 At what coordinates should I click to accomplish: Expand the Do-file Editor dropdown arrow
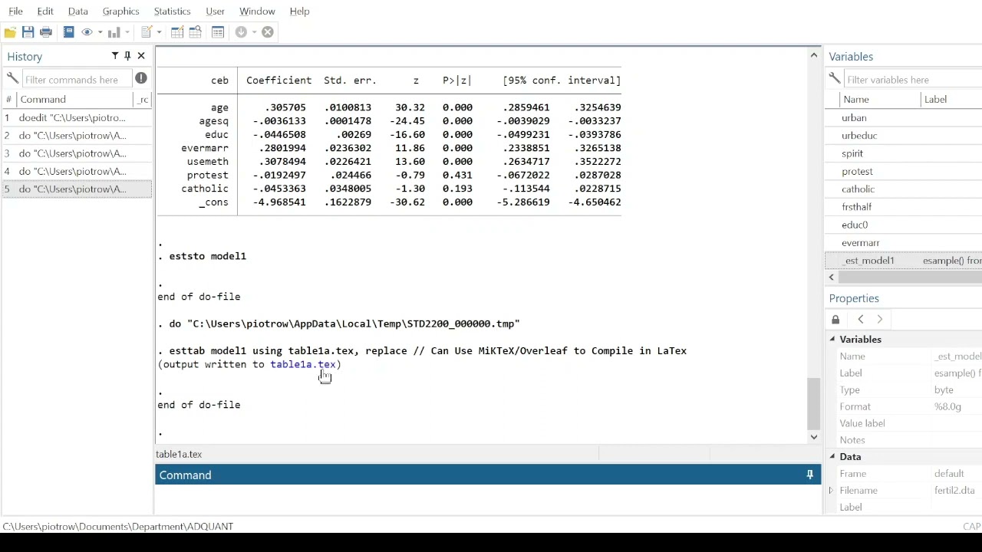159,32
